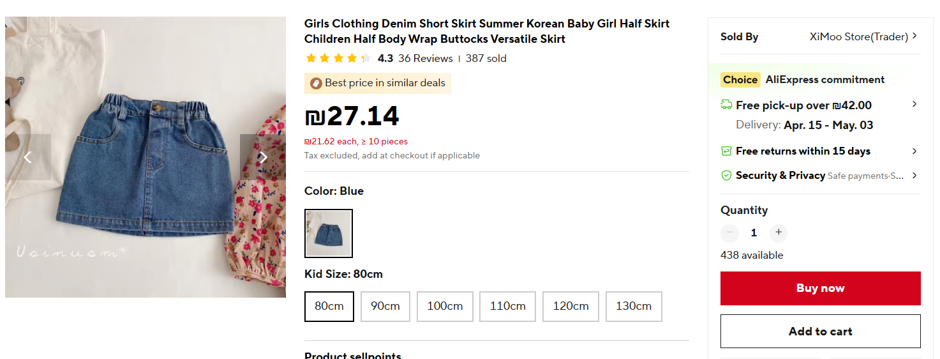Click the free returns icon
The height and width of the screenshot is (359, 940).
click(x=726, y=151)
